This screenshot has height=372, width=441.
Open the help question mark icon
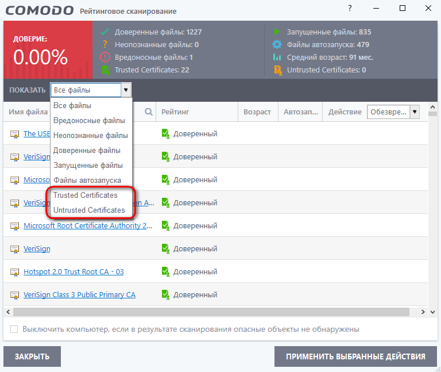[350, 8]
